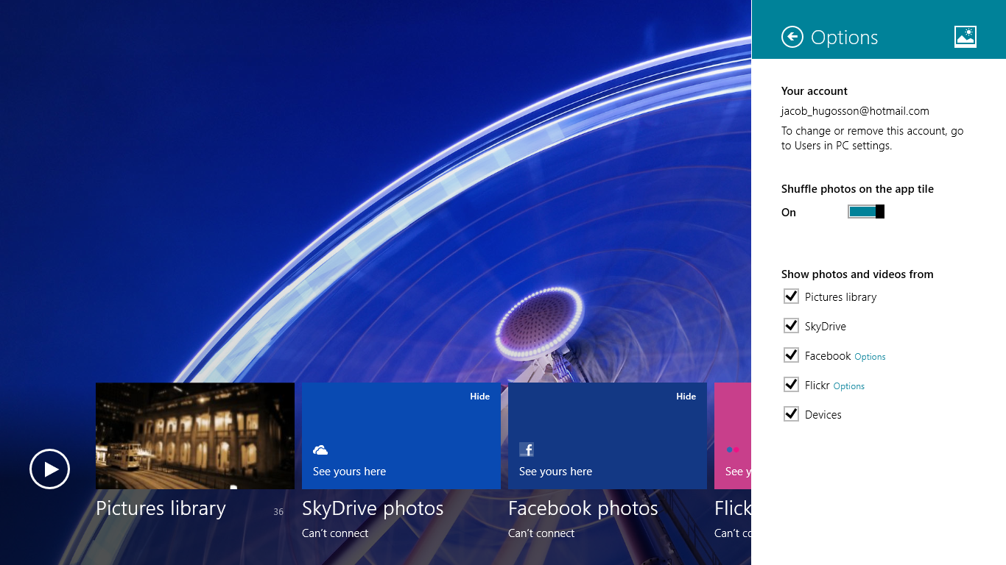Screen dimensions: 1006x565
Task: Toggle Shuffle photos on the app tile switch
Action: (x=866, y=212)
